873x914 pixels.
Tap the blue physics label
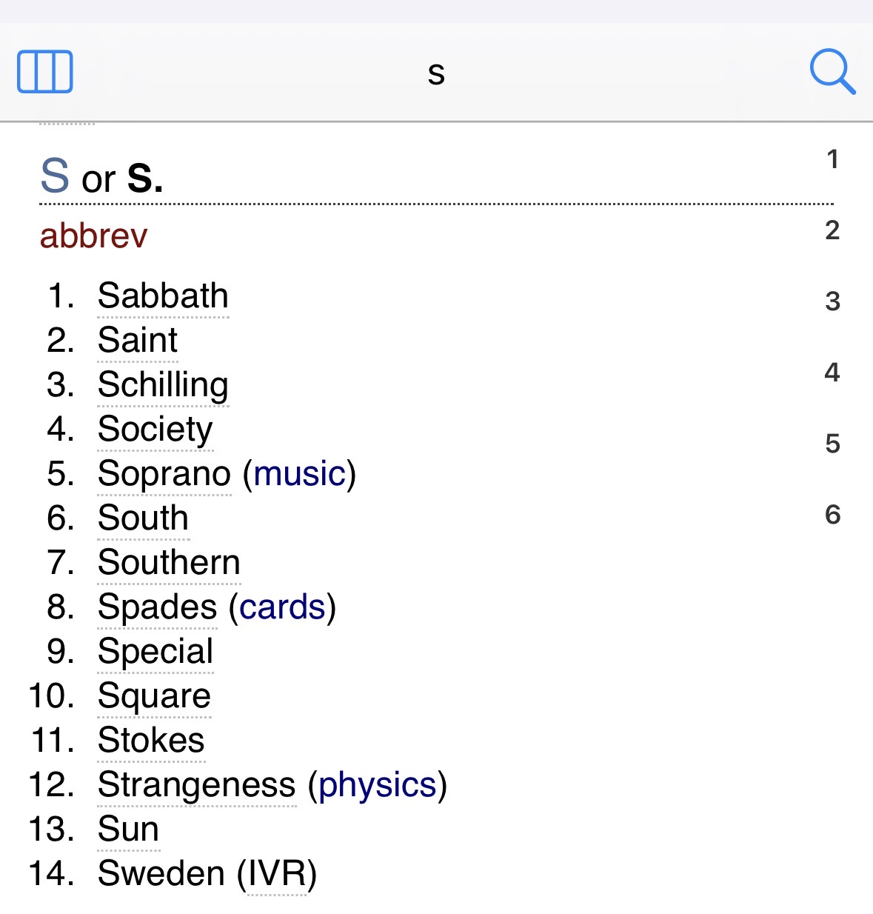[378, 785]
